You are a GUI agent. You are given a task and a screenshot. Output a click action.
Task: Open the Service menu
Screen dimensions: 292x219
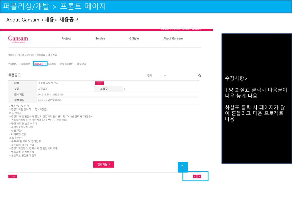[100, 38]
